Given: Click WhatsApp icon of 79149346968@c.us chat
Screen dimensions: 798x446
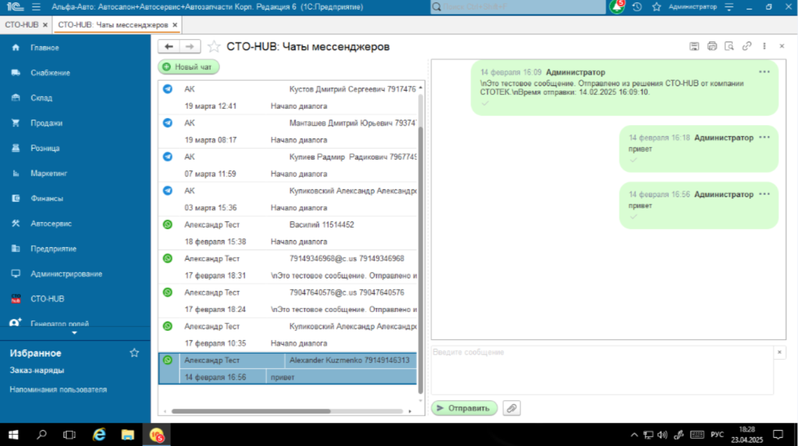Looking at the screenshot, I should coord(167,258).
